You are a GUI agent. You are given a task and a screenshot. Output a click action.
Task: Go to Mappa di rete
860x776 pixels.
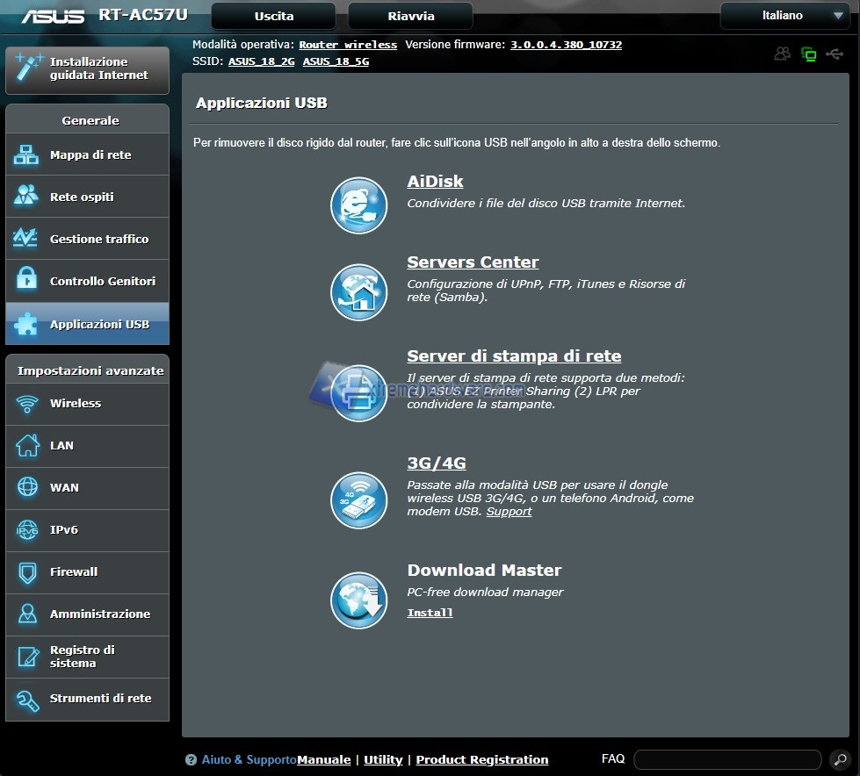point(87,155)
